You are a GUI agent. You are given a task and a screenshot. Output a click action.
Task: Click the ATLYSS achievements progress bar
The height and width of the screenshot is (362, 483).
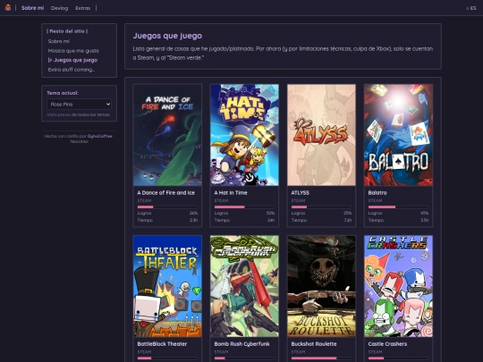coord(321,206)
